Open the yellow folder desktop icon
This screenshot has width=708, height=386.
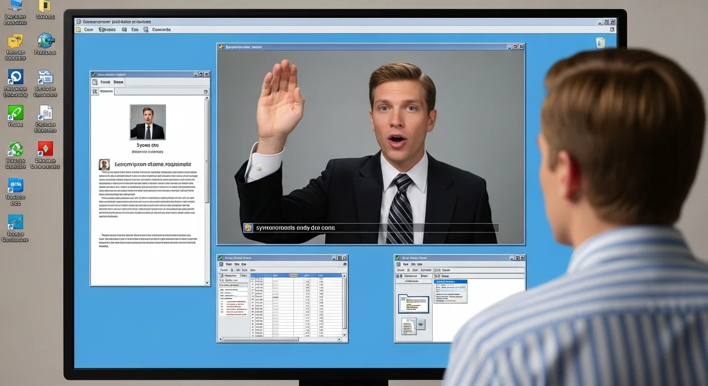[45, 6]
